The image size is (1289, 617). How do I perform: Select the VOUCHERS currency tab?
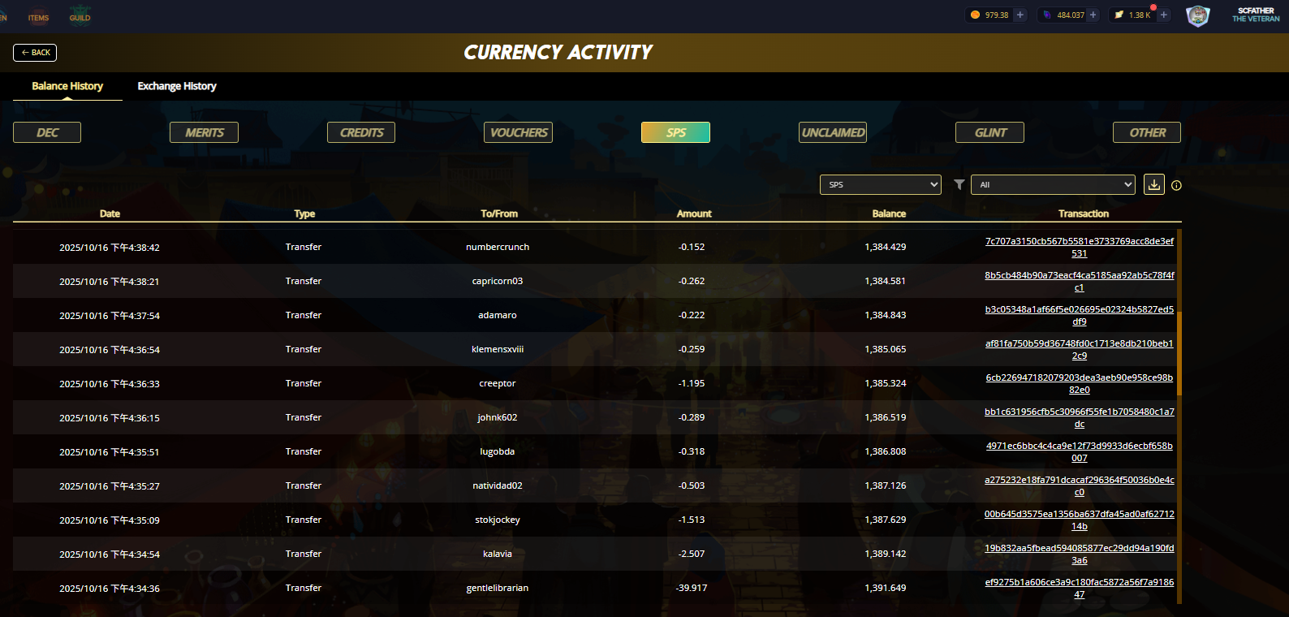tap(518, 132)
